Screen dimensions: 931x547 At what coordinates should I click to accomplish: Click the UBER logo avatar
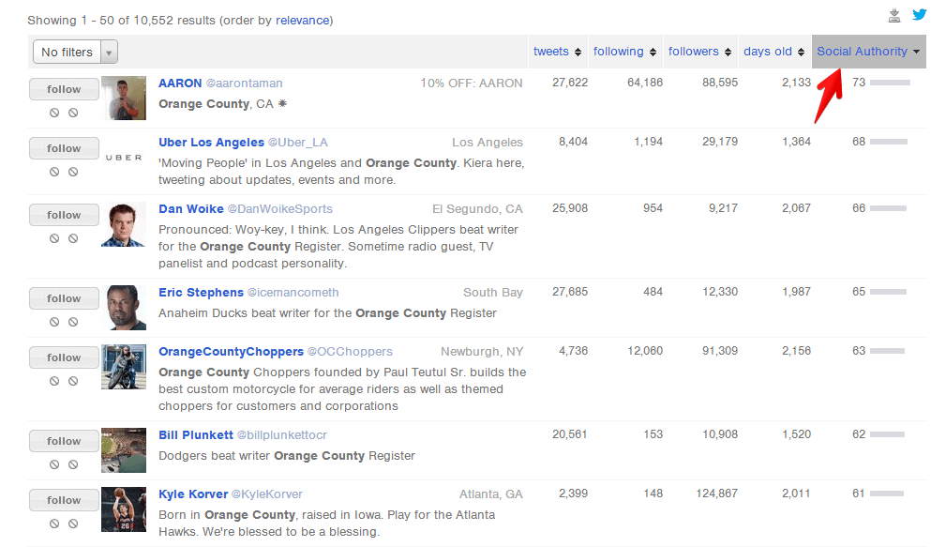click(124, 158)
